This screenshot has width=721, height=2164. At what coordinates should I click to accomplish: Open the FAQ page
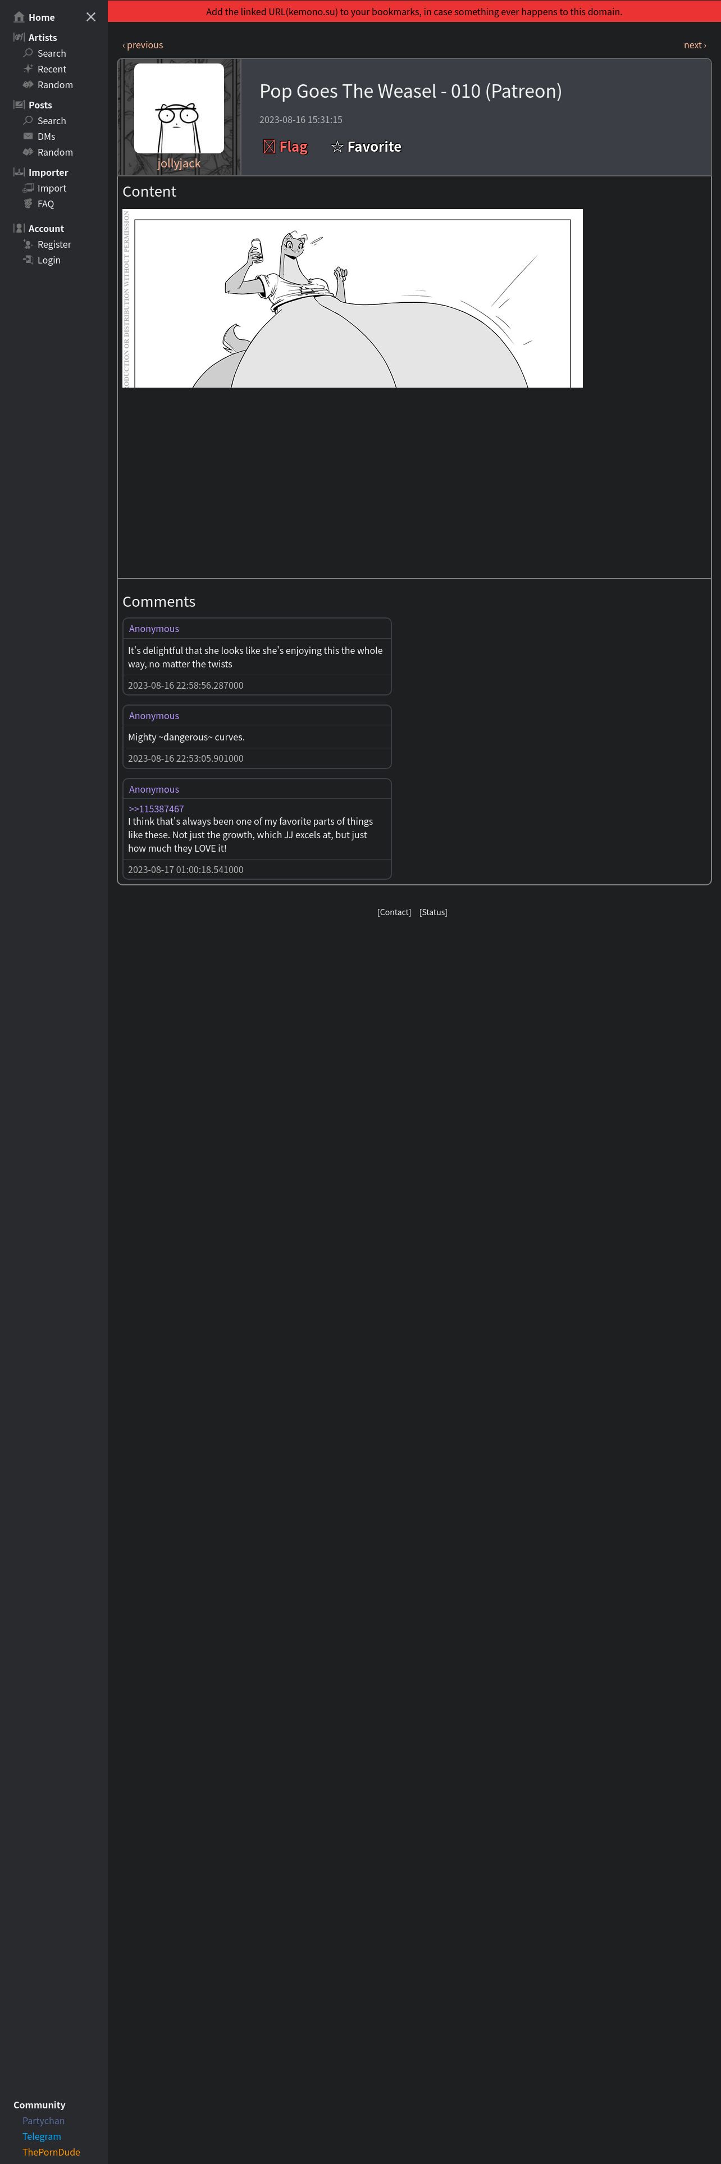(45, 204)
